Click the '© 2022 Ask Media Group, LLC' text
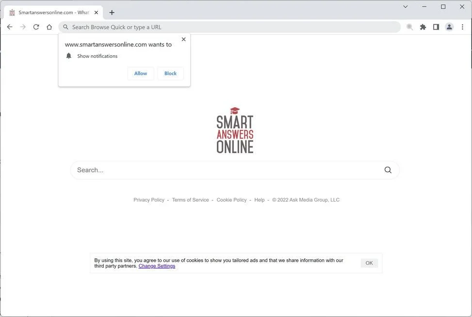Viewport: 472px width, 317px height. tap(306, 200)
